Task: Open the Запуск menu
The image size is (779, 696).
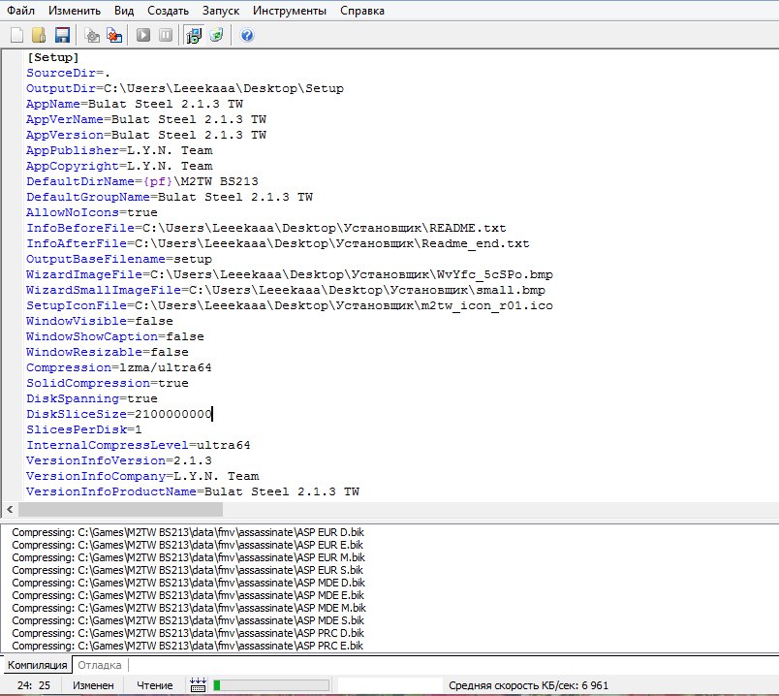Action: (x=221, y=11)
